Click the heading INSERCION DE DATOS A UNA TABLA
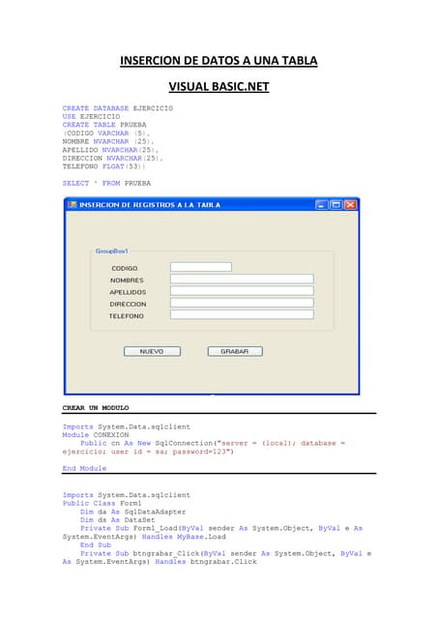This screenshot has height=619, width=438. pos(219,61)
